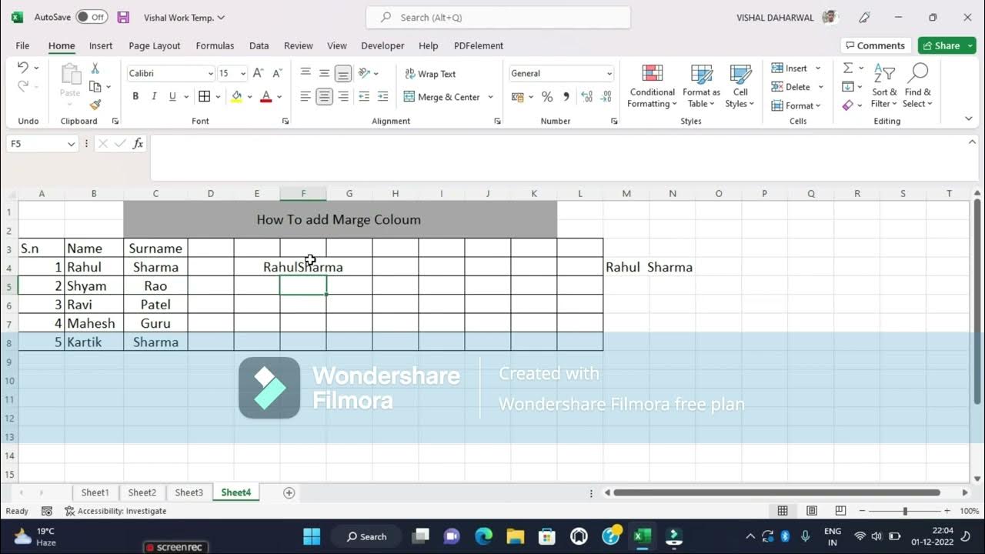Click Increase Indent icon

(383, 96)
